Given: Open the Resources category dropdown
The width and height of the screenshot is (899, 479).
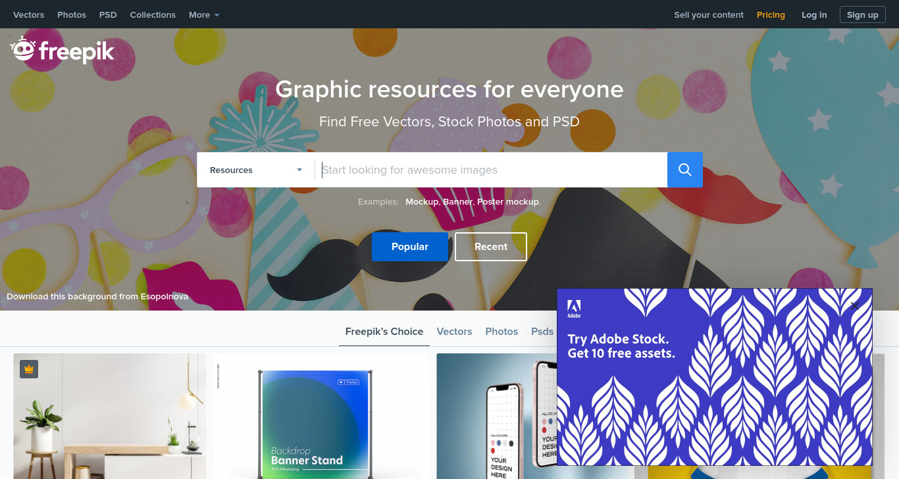Looking at the screenshot, I should (x=256, y=170).
